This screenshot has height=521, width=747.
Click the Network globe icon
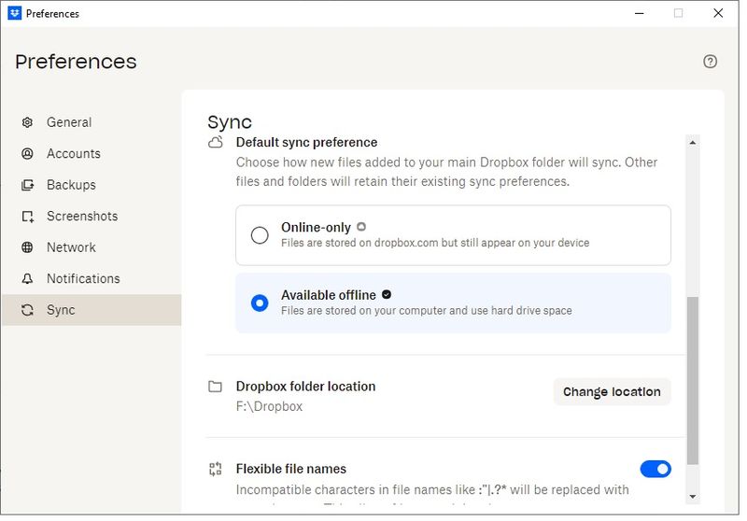click(27, 247)
